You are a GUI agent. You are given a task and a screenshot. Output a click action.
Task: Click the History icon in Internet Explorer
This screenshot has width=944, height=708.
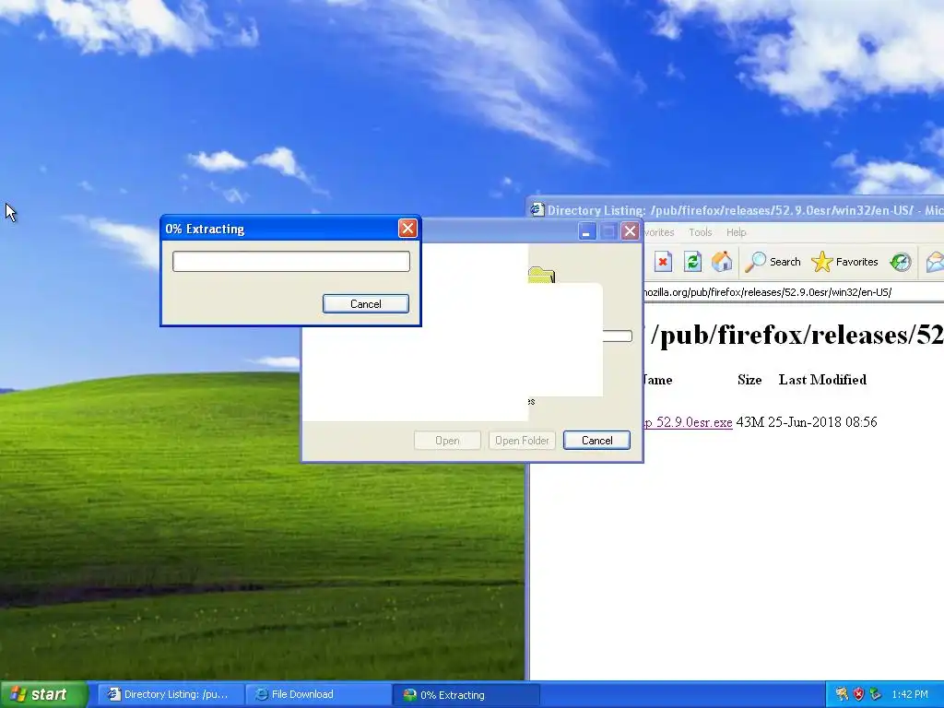pyautogui.click(x=901, y=262)
